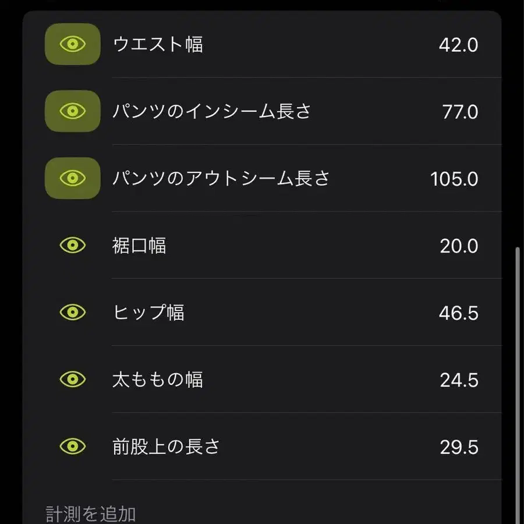The image size is (524, 524).
Task: Edit the 前股上の長さ value 29.5
Action: tap(459, 447)
